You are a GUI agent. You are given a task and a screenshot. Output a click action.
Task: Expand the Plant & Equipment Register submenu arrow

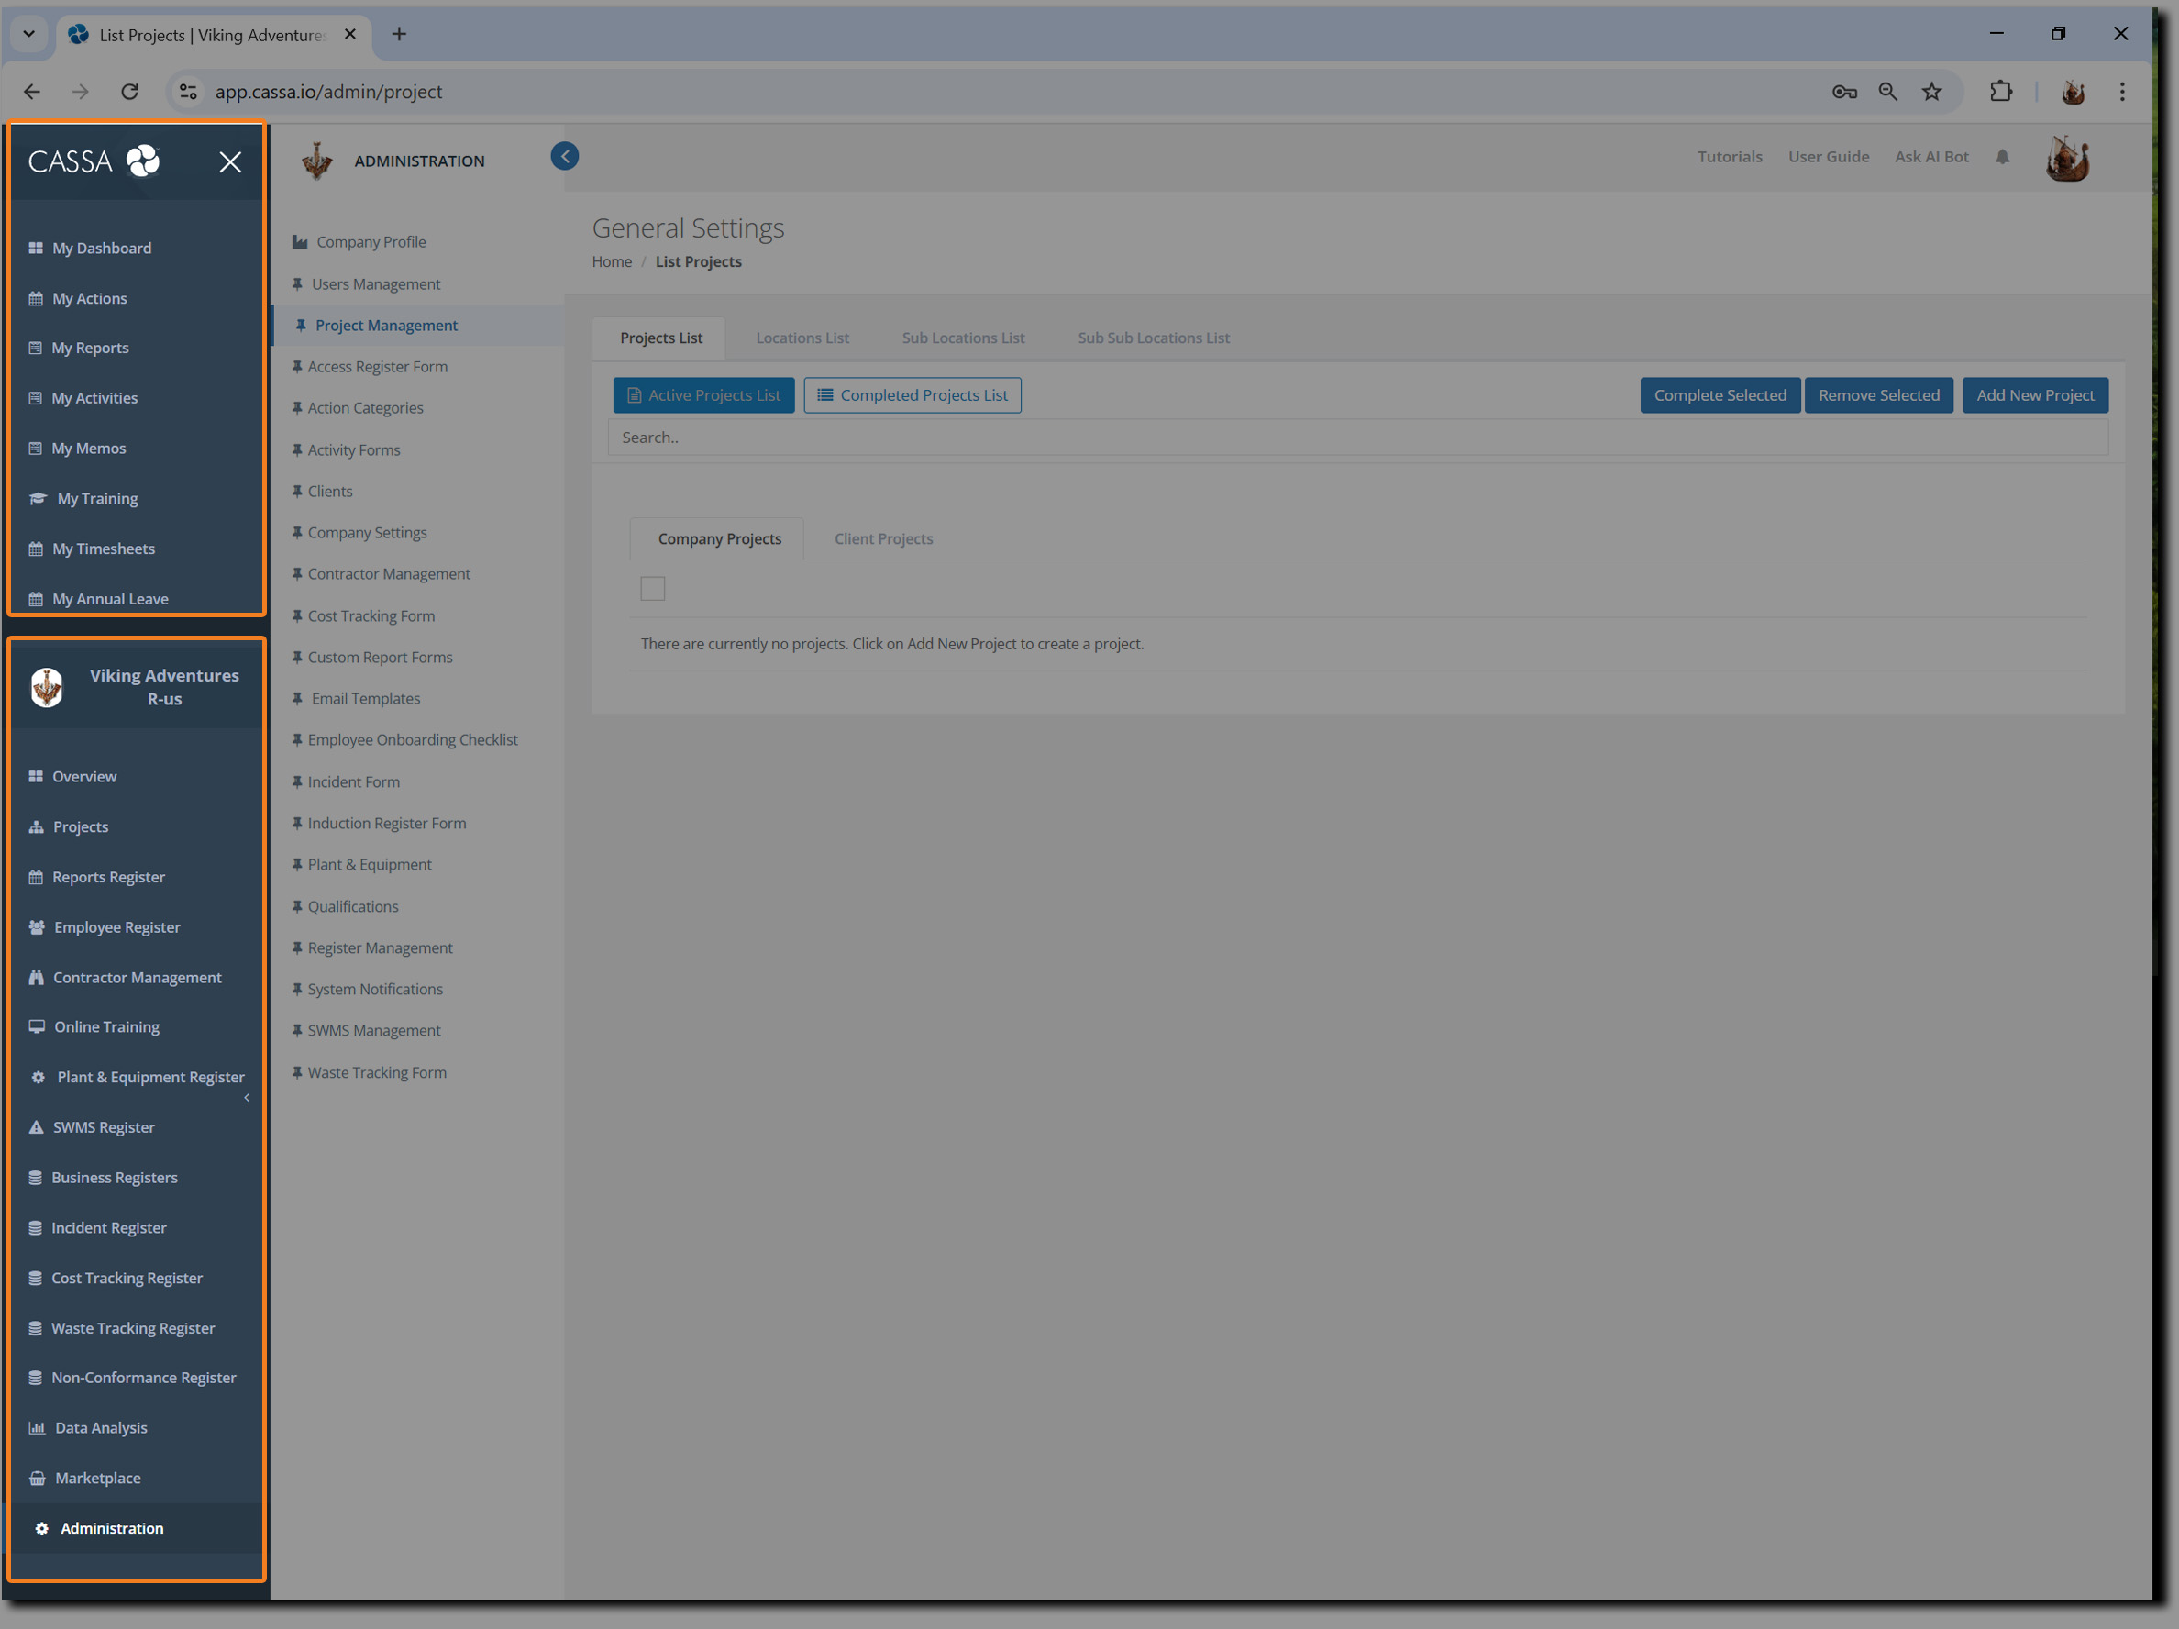247,1098
